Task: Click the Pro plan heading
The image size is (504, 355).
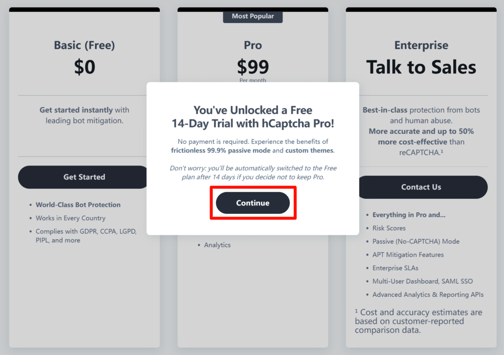Action: [x=252, y=45]
